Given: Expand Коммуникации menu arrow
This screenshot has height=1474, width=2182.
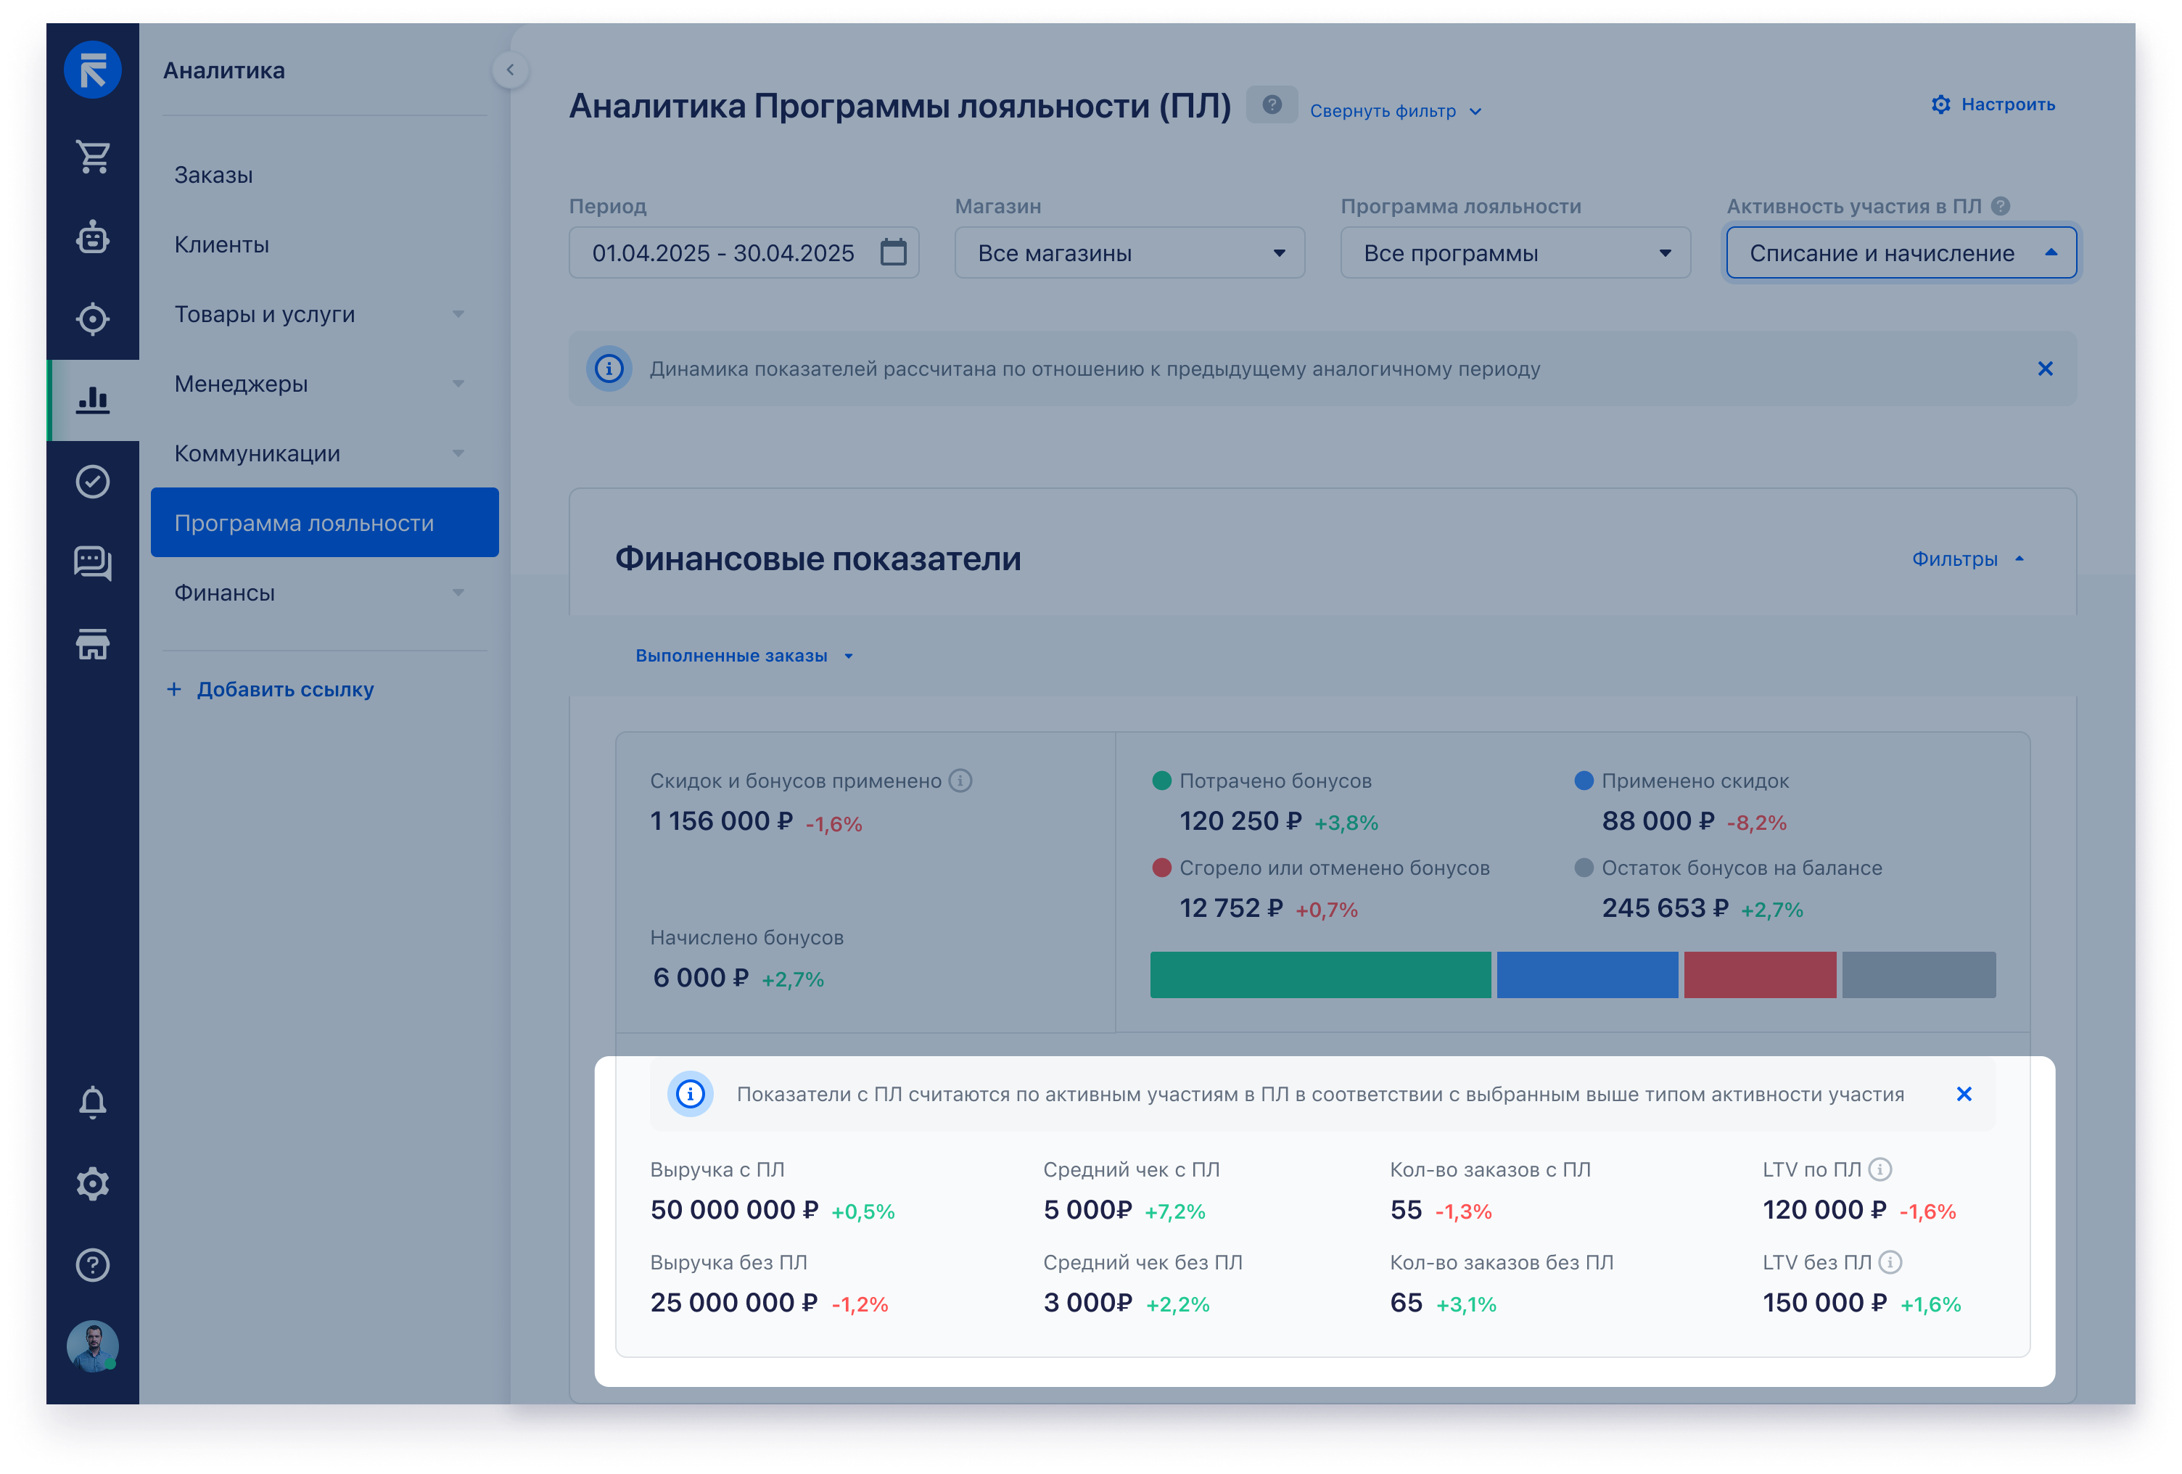Looking at the screenshot, I should point(458,453).
